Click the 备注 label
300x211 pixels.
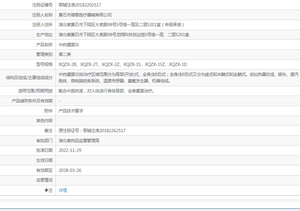click(48, 131)
